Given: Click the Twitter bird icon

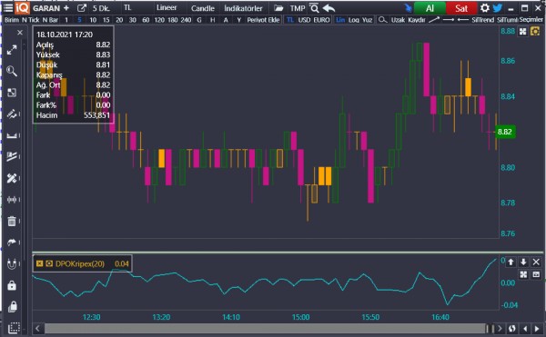Looking at the screenshot, I should point(498,7).
